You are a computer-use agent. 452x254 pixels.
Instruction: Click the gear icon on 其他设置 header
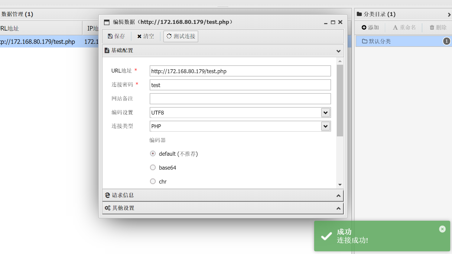pos(107,208)
